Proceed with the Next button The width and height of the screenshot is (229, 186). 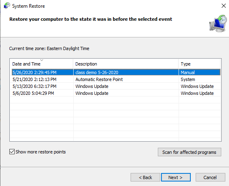coord(176,177)
